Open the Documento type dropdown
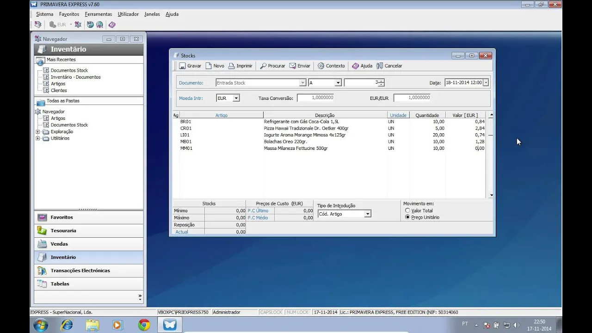592x333 pixels. 303,83
